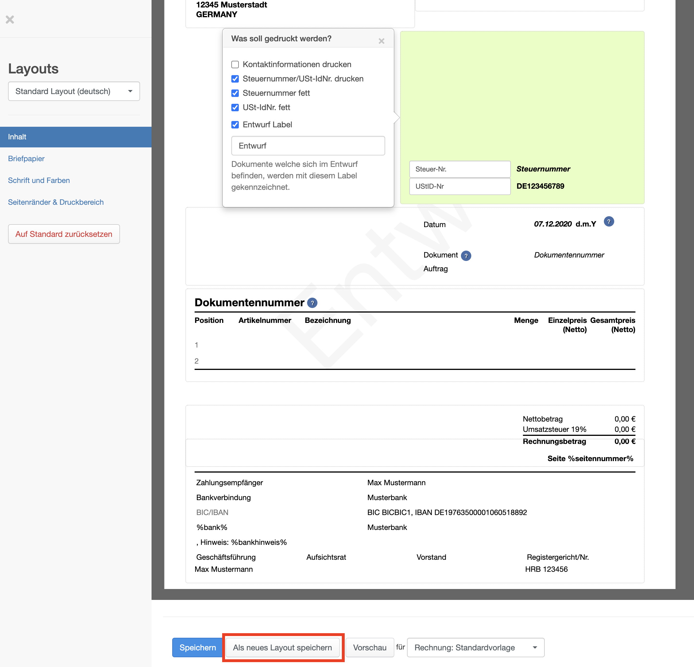Click the Vorstand footer label
The height and width of the screenshot is (667, 694).
point(431,557)
